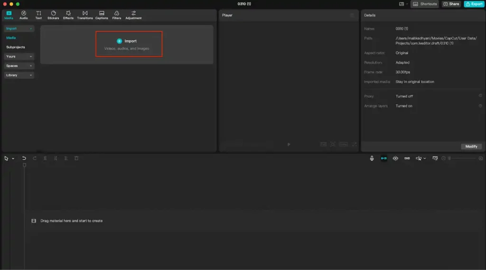Screen dimensions: 486x270
Task: Click the microphone voiceover record icon
Action: [372, 158]
